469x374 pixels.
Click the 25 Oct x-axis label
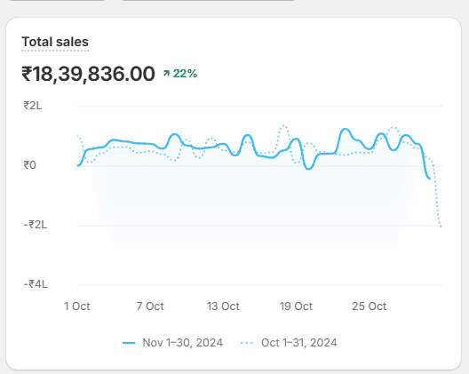click(x=370, y=306)
